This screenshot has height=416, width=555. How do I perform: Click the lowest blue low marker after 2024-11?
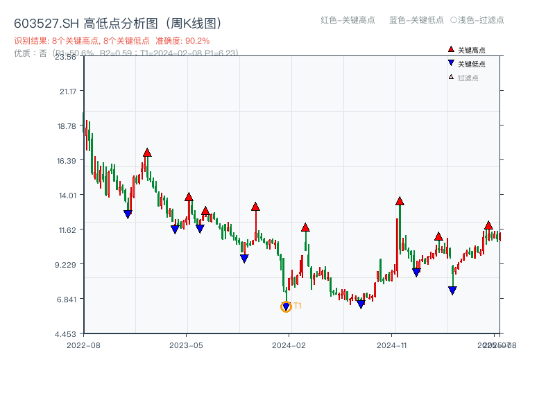452,291
